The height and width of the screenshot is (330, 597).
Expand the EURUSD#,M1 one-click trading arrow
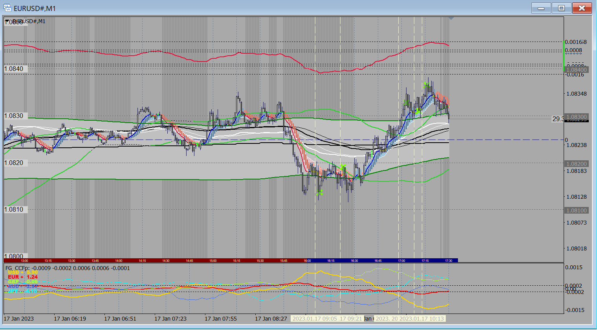7,21
